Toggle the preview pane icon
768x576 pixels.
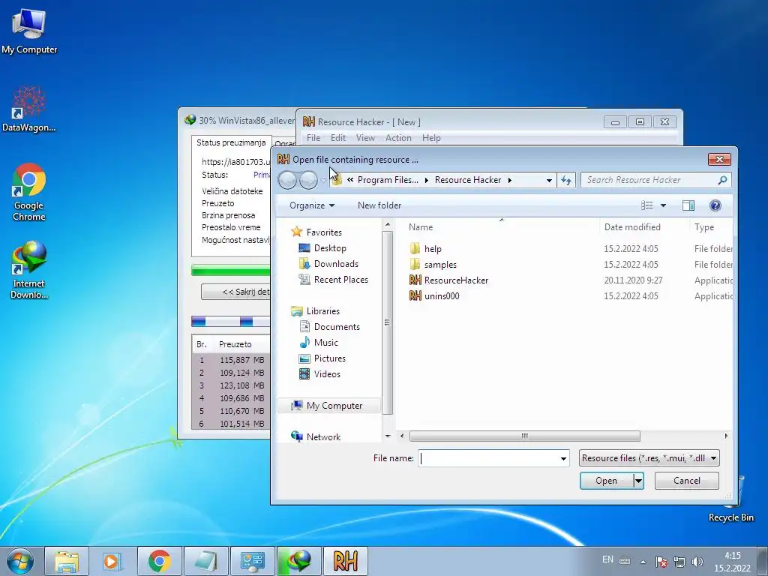coord(688,205)
